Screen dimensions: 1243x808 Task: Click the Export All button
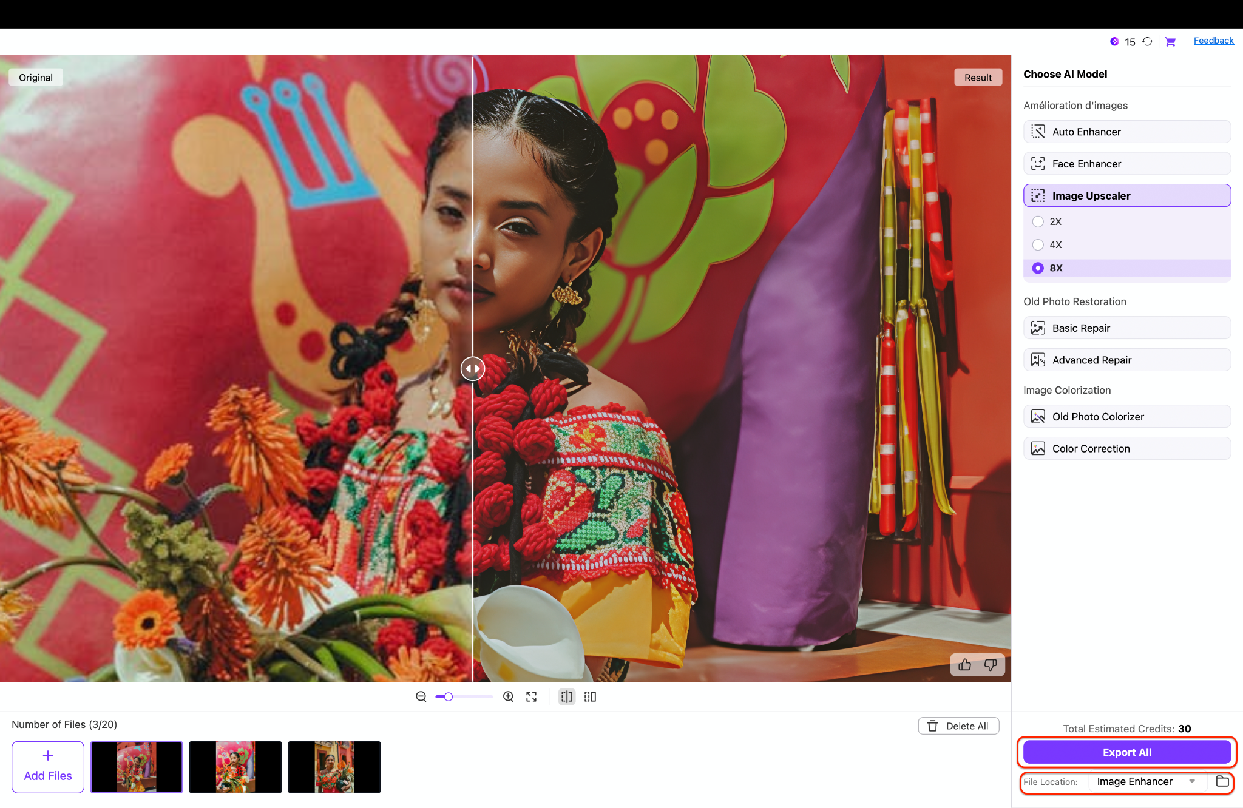click(1126, 752)
